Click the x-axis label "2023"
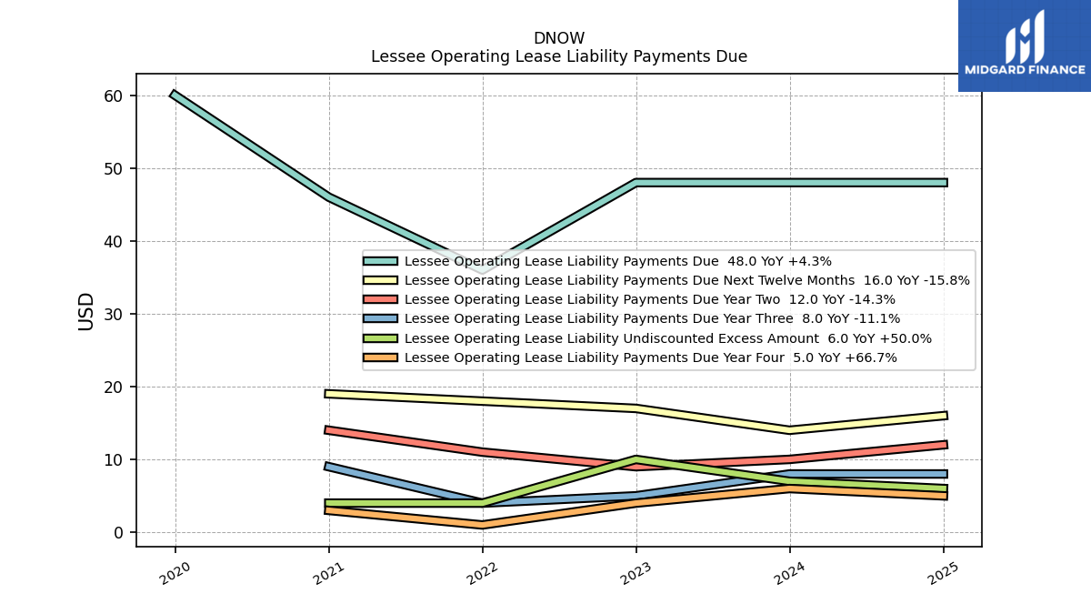 coord(636,573)
